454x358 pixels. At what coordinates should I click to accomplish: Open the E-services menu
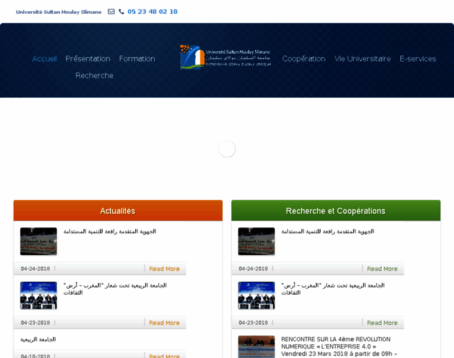(418, 58)
